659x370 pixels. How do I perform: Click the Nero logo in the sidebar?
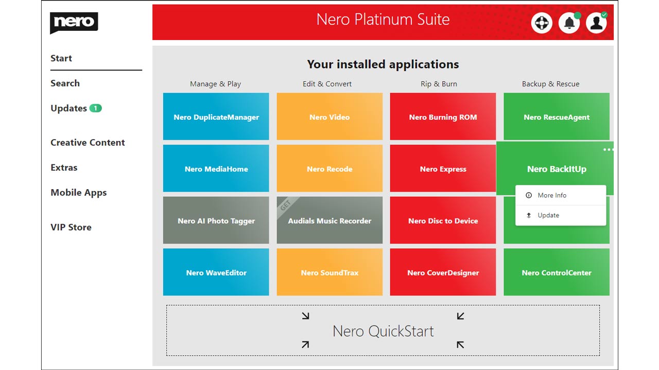(74, 23)
